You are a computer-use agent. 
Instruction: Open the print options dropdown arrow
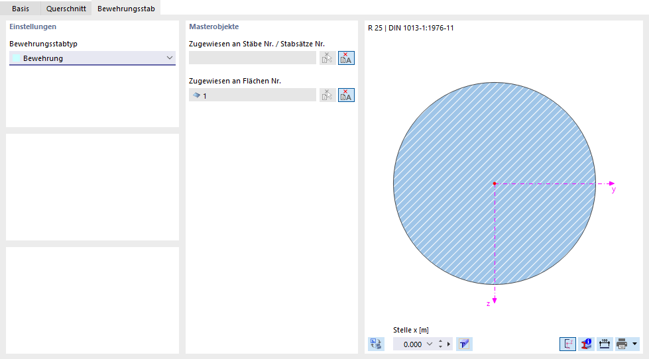[635, 344]
